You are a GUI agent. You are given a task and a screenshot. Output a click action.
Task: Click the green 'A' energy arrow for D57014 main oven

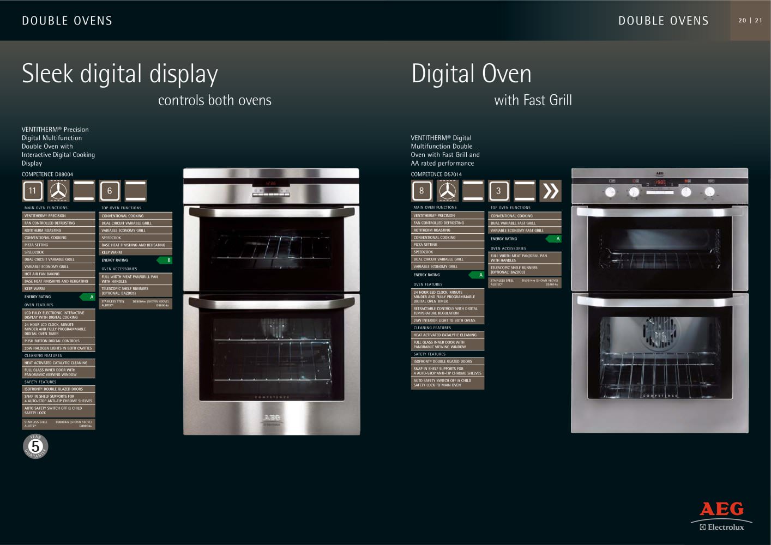click(x=477, y=275)
